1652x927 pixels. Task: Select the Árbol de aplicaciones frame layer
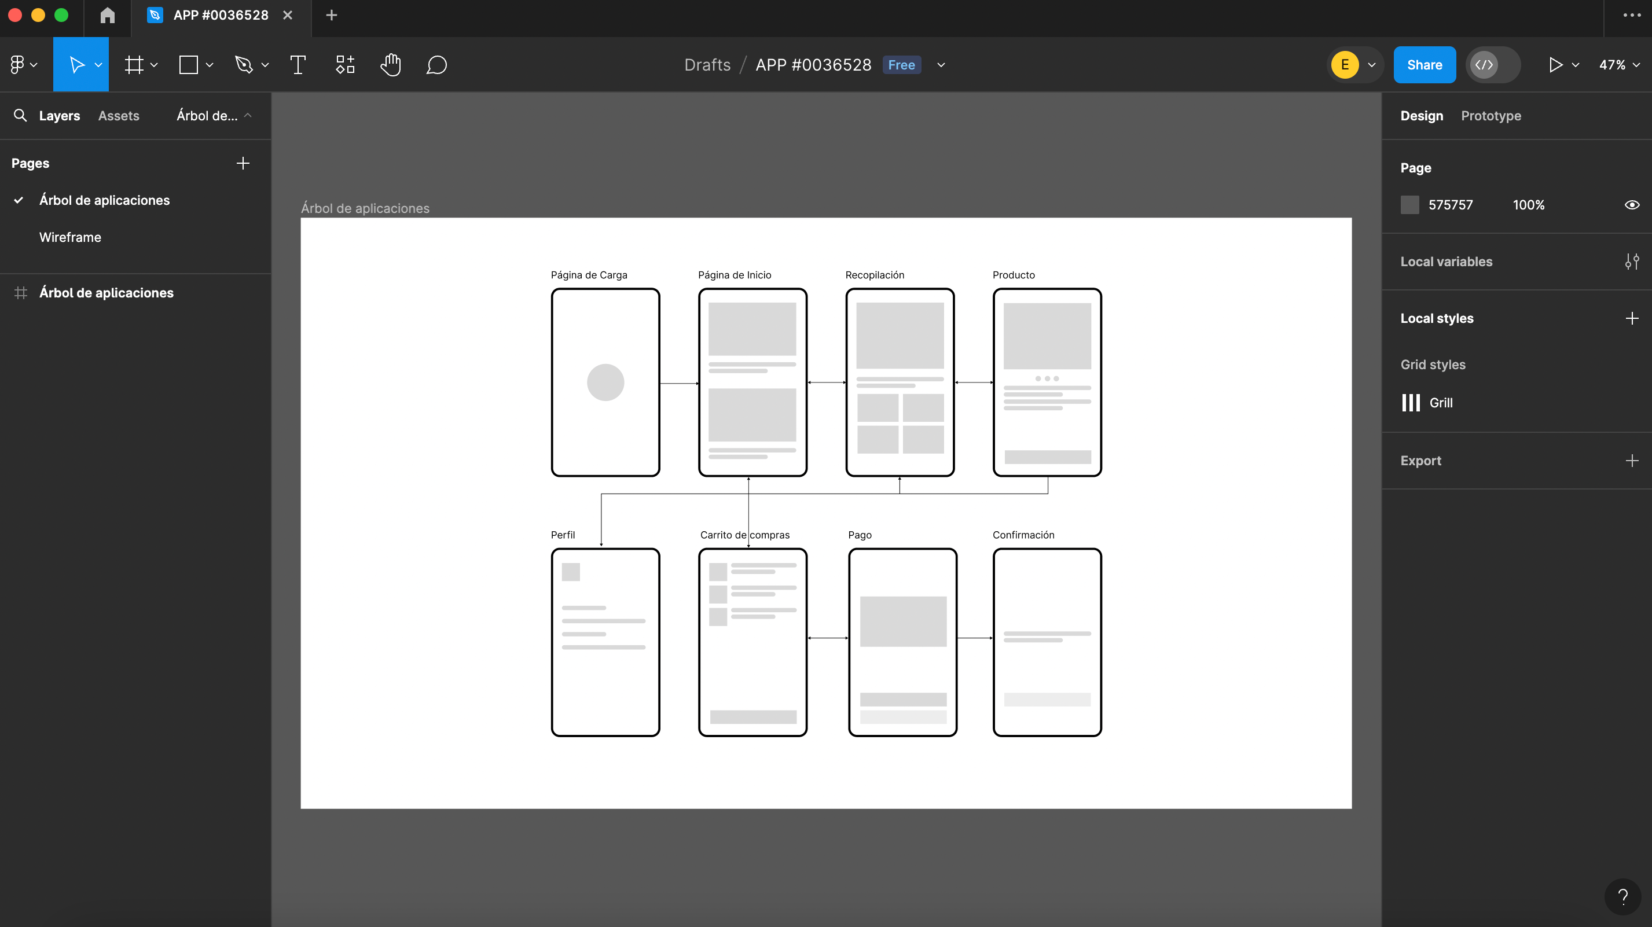click(106, 293)
